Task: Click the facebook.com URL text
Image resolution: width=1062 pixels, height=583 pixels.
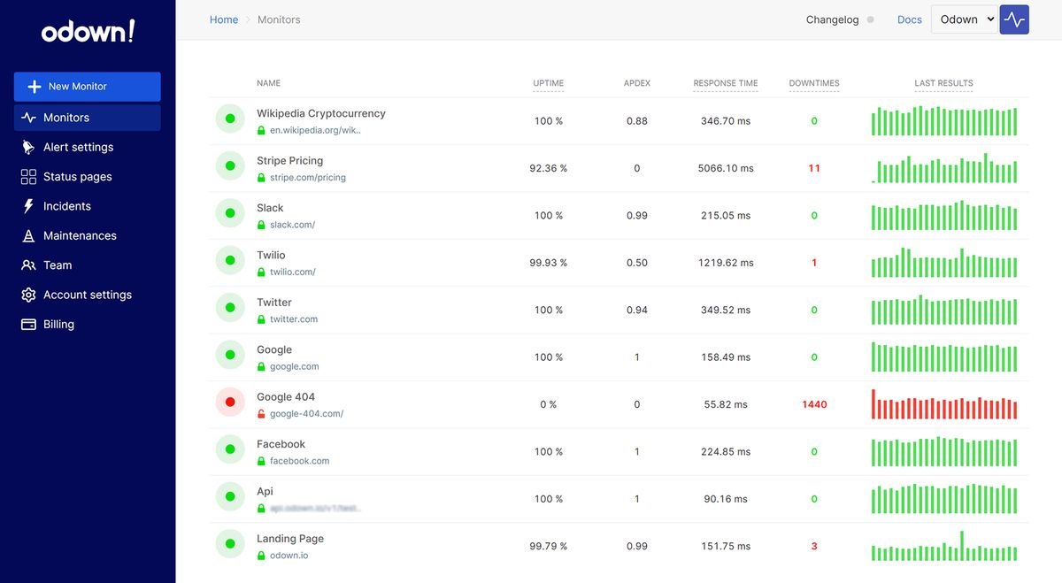Action: pos(299,461)
